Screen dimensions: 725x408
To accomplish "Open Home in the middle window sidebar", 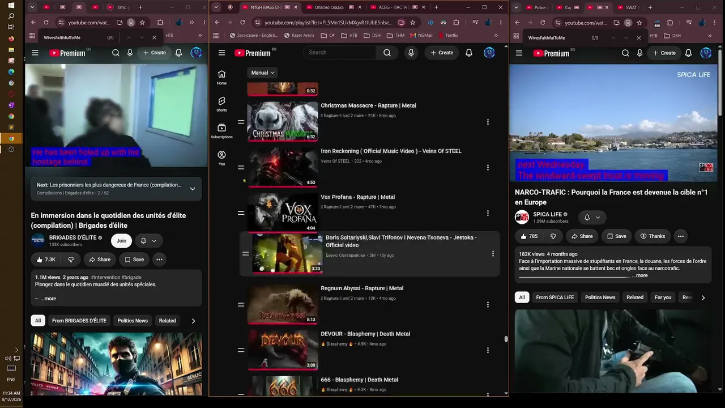I will coord(221,78).
